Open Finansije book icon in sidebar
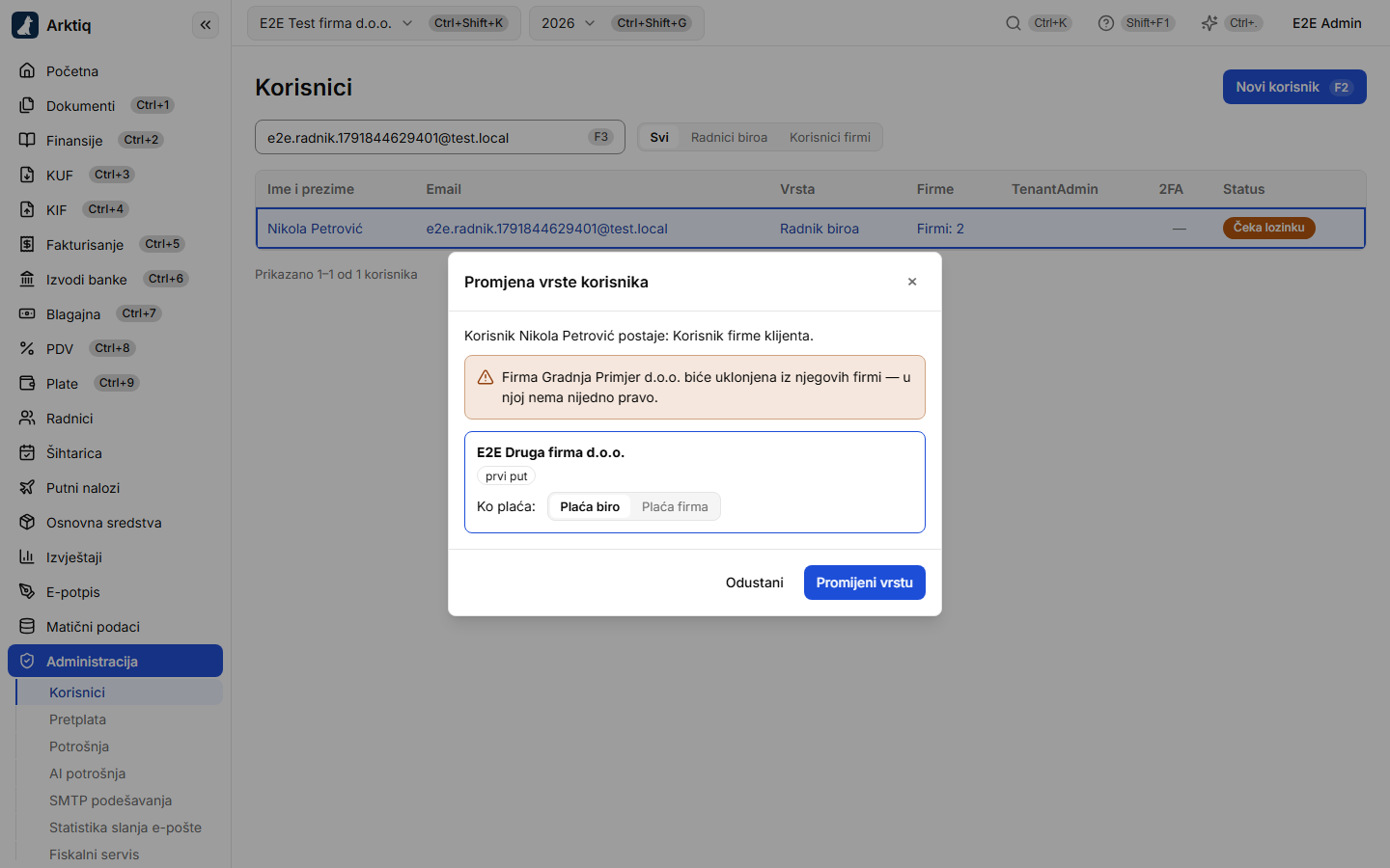The image size is (1390, 868). 27,140
